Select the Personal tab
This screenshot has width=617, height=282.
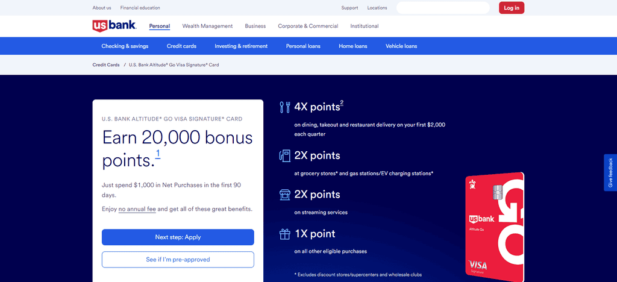click(159, 26)
